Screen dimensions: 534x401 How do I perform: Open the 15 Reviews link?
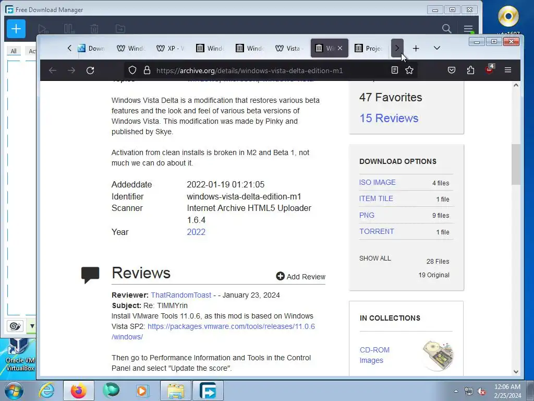point(389,118)
